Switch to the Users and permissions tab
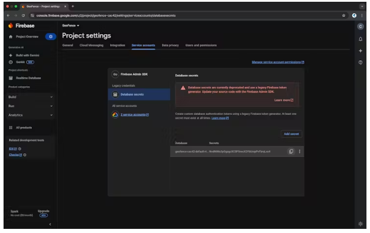The width and height of the screenshot is (370, 233). [x=201, y=45]
